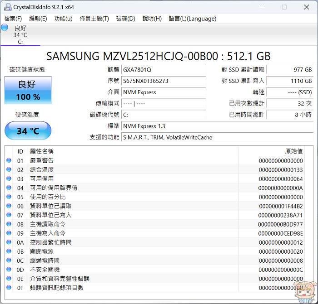Select the 關閉電源 attribute name

click(42, 251)
